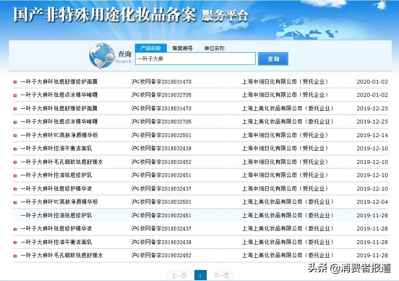Click red bullet of 2020-01-02 祛痘舒缓修护面膜 row

(x=15, y=82)
